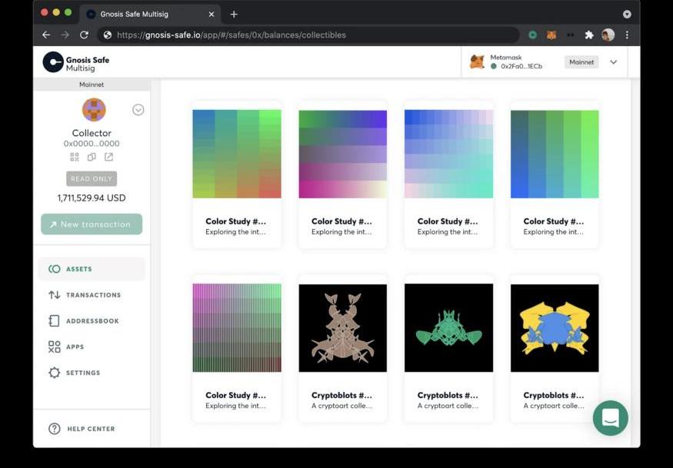The image size is (673, 468).
Task: Copy the Safe address with copy icon
Action: point(92,157)
